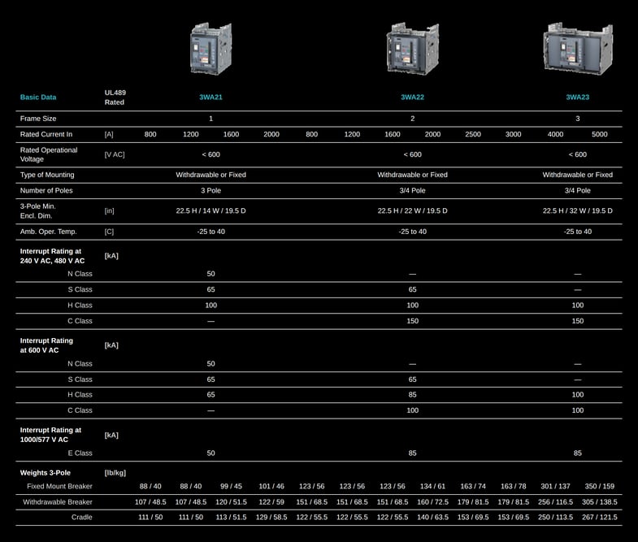The height and width of the screenshot is (542, 638).
Task: Click the 101 / 46 fixed mount weight
Action: 271,486
